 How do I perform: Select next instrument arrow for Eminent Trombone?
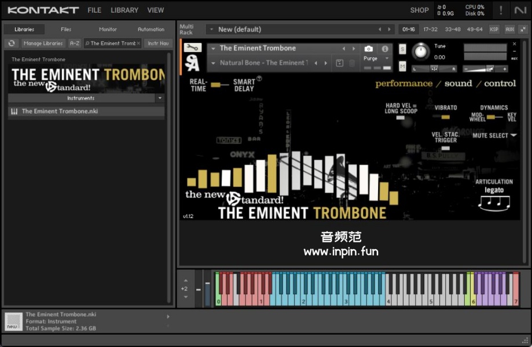tap(354, 49)
